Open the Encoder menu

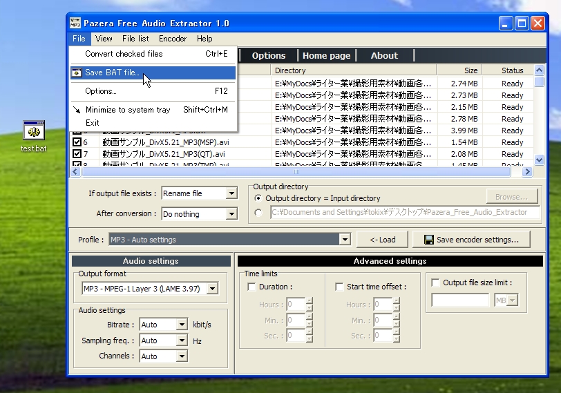[x=173, y=39]
